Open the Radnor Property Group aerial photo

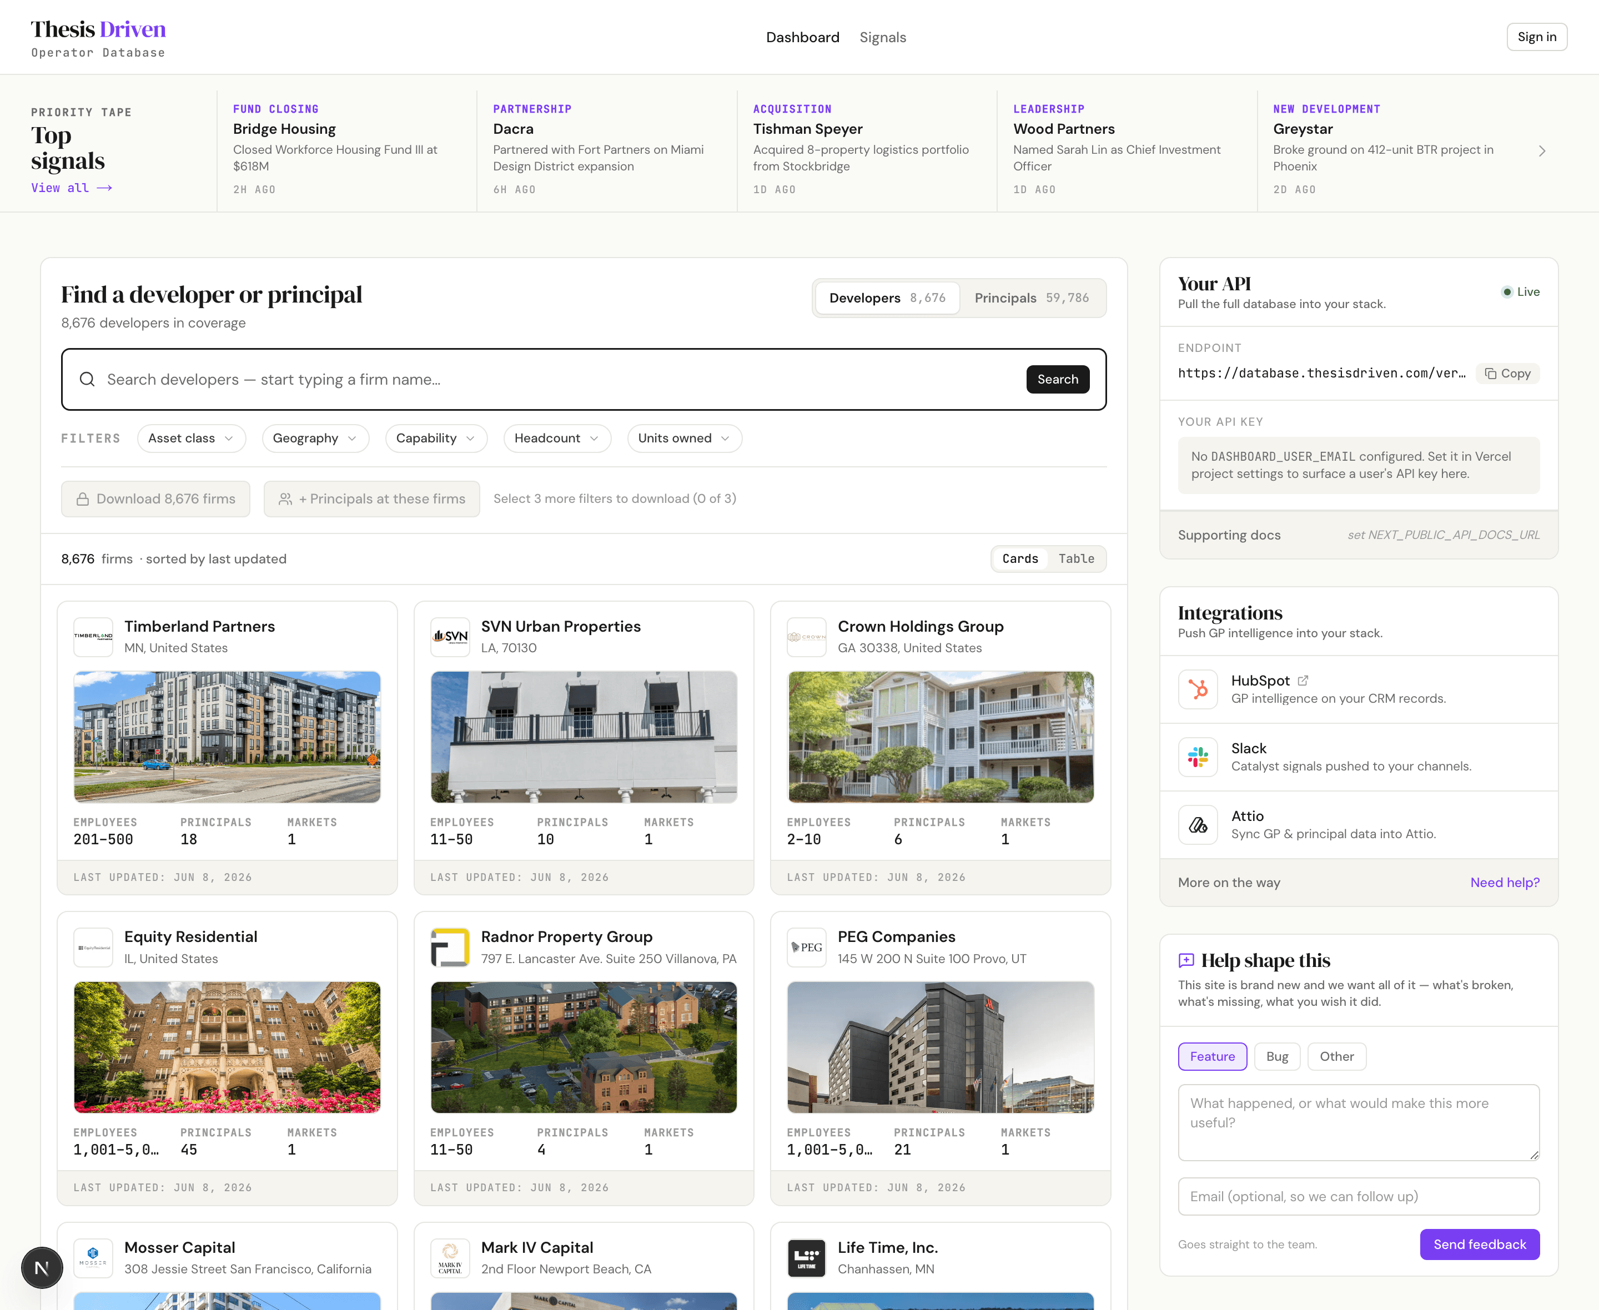[x=584, y=1047]
